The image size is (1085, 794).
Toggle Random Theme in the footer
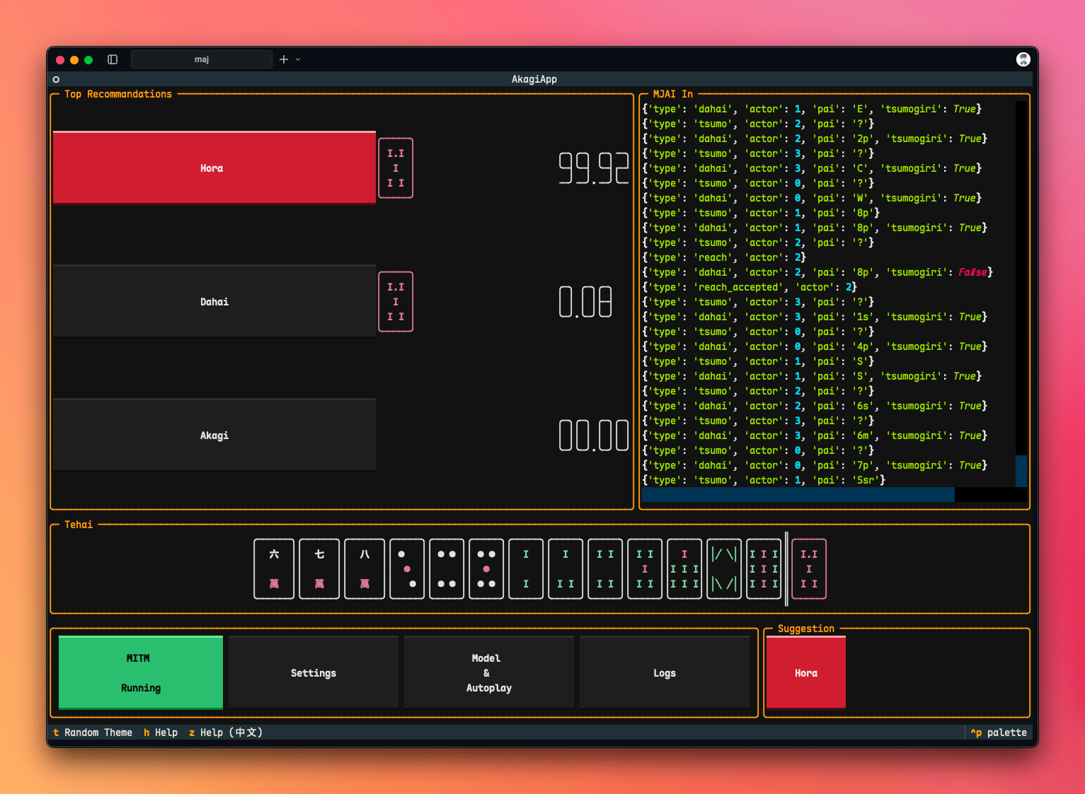[x=93, y=732]
